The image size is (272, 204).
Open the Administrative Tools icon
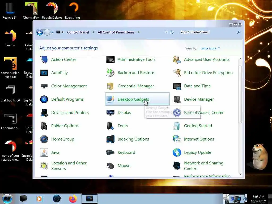[110, 59]
